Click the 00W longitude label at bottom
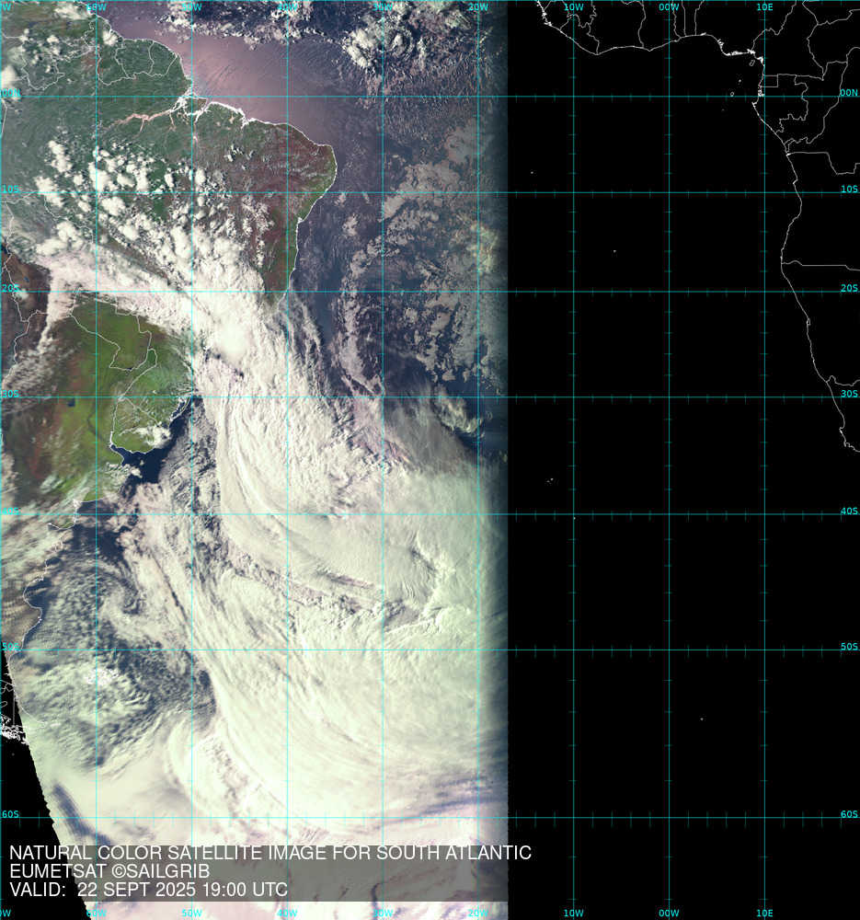860x920 pixels. click(x=669, y=913)
